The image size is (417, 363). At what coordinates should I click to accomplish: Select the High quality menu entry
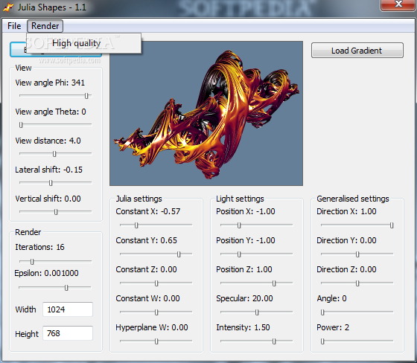tap(83, 43)
